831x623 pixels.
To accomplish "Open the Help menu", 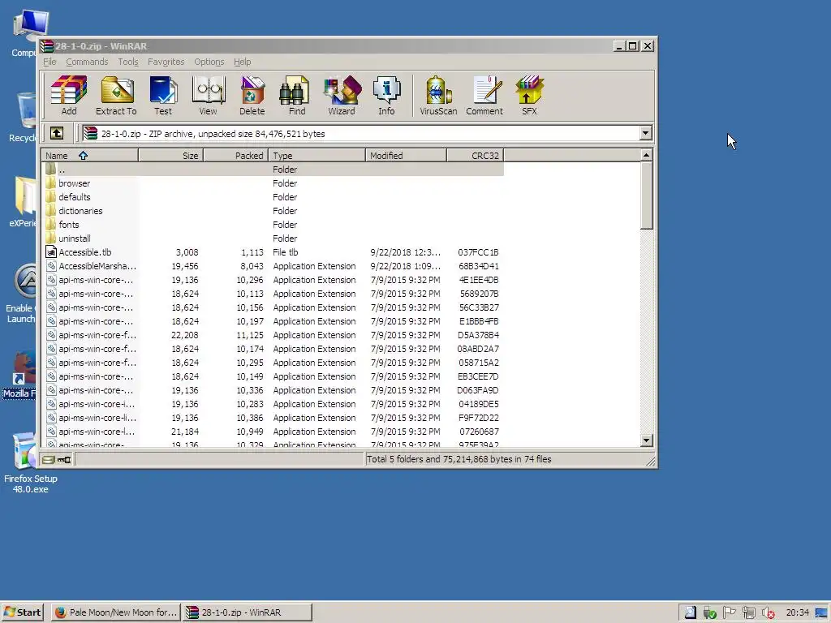I will [242, 62].
